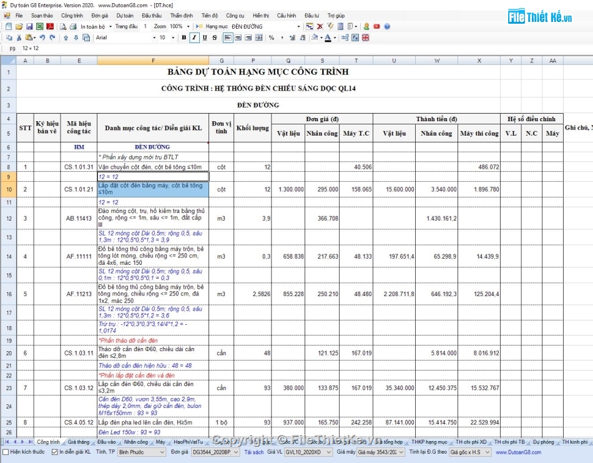This screenshot has height=463, width=593.
Task: Open the 'Soạn thảo' menu
Action: [42, 16]
